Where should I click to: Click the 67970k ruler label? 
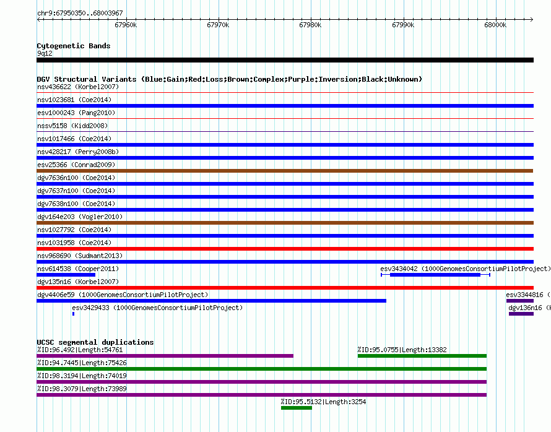click(x=218, y=25)
